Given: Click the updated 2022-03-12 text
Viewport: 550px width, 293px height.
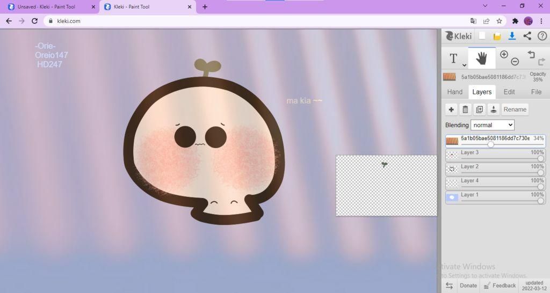Looking at the screenshot, I should click(x=534, y=285).
